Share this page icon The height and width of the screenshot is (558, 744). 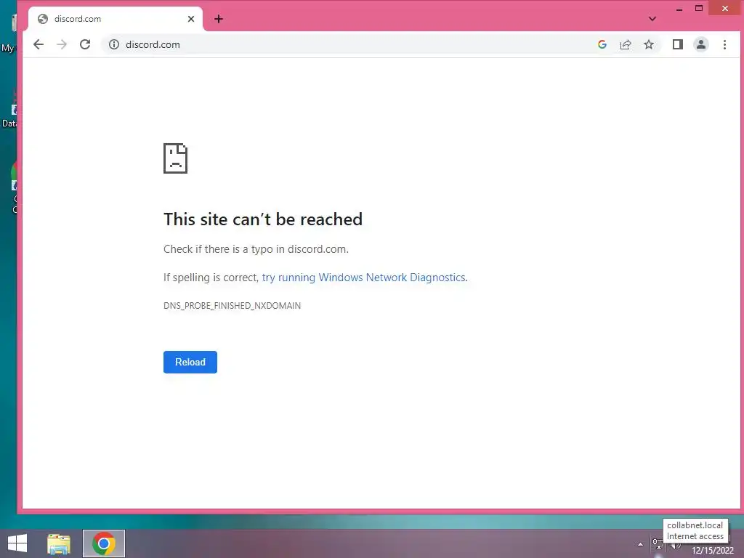point(626,44)
